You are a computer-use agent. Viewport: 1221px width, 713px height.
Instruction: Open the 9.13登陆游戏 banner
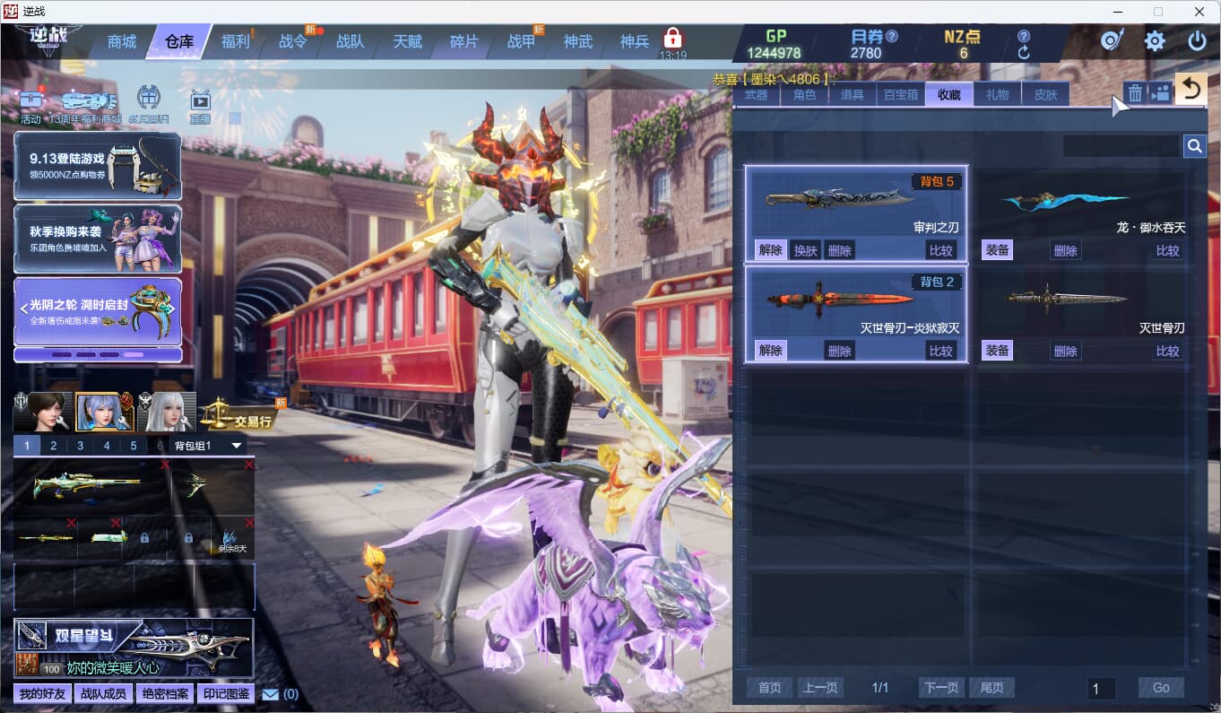tap(98, 166)
